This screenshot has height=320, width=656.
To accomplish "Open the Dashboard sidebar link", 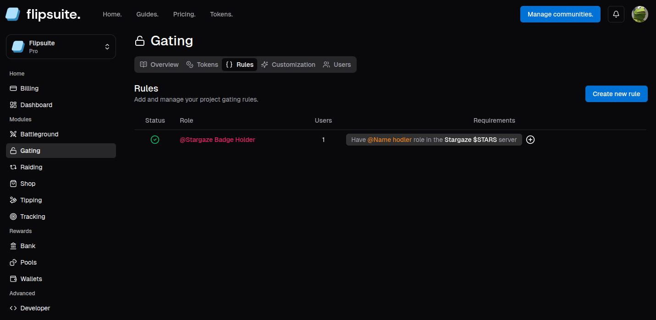I will pos(61,105).
